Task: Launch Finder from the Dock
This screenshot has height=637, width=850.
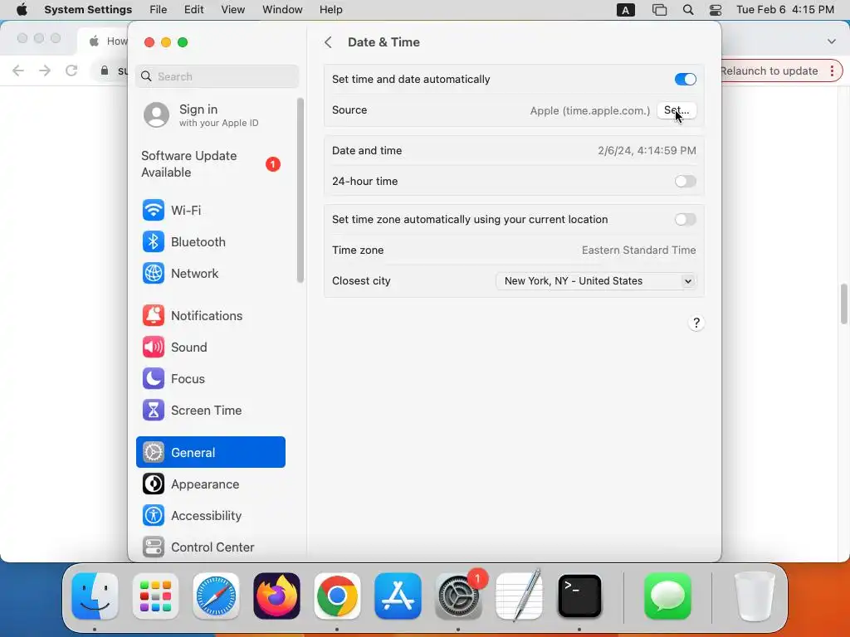Action: tap(95, 596)
